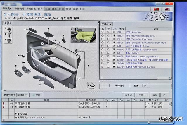Click callout number 11 on the diagram
187x125 pixels.
[25, 29]
